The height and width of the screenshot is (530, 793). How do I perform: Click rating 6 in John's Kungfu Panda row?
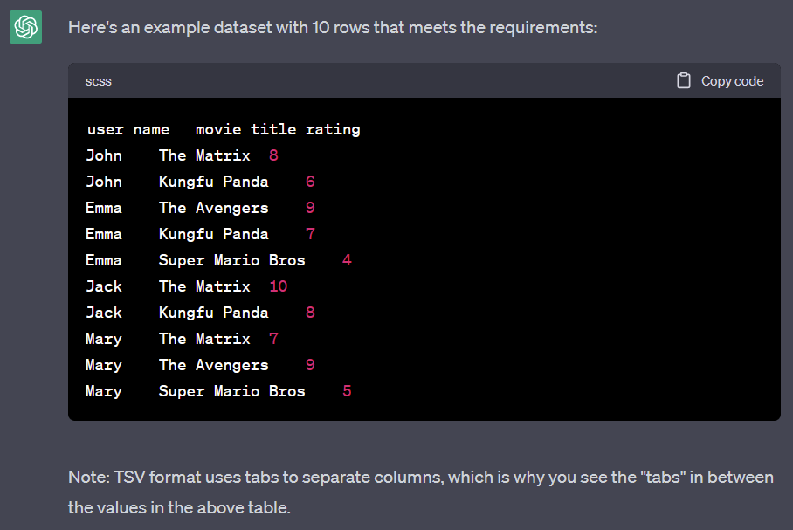[310, 182]
